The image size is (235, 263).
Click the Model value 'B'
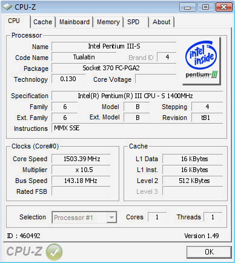[x=137, y=107]
